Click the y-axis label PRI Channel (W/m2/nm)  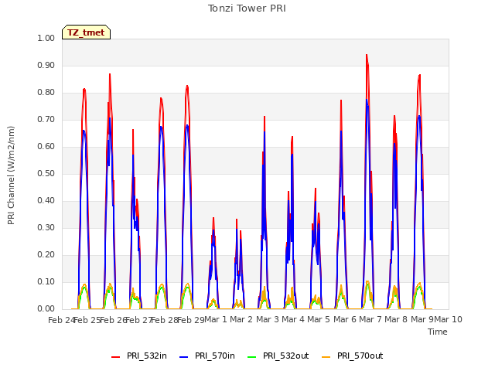coord(11,175)
